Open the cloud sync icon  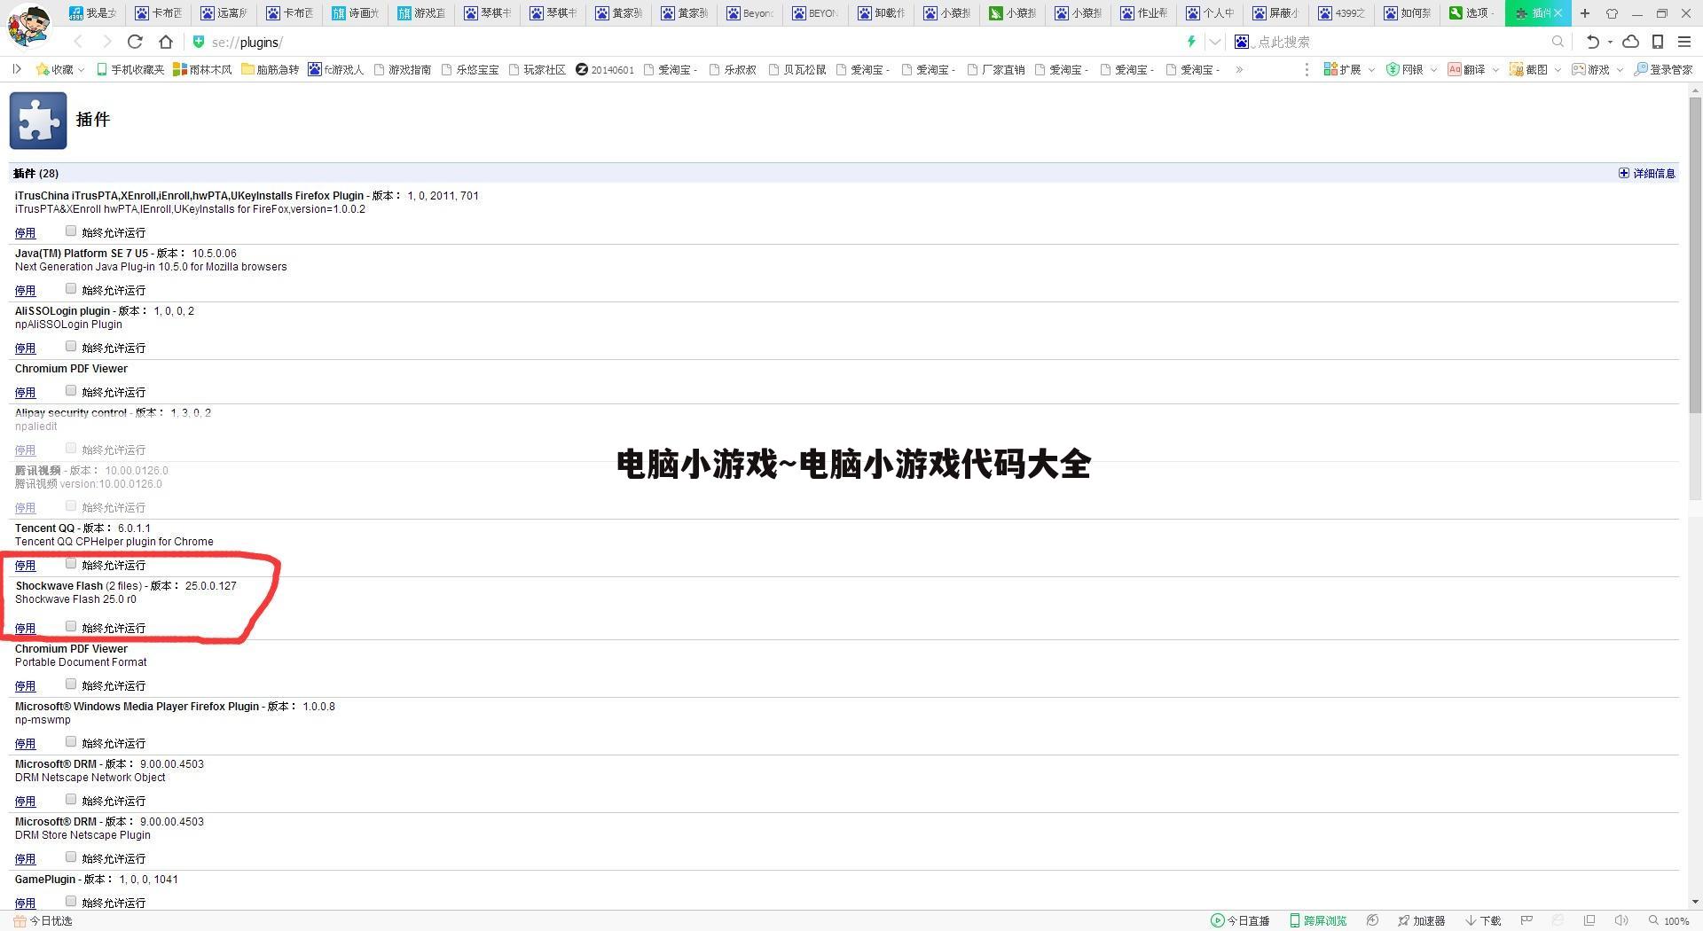click(1630, 42)
